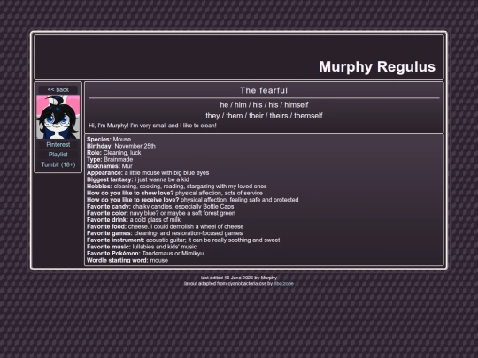Click the 'Species: Mouse' row
Viewport: 478px width, 358px height.
click(x=109, y=140)
